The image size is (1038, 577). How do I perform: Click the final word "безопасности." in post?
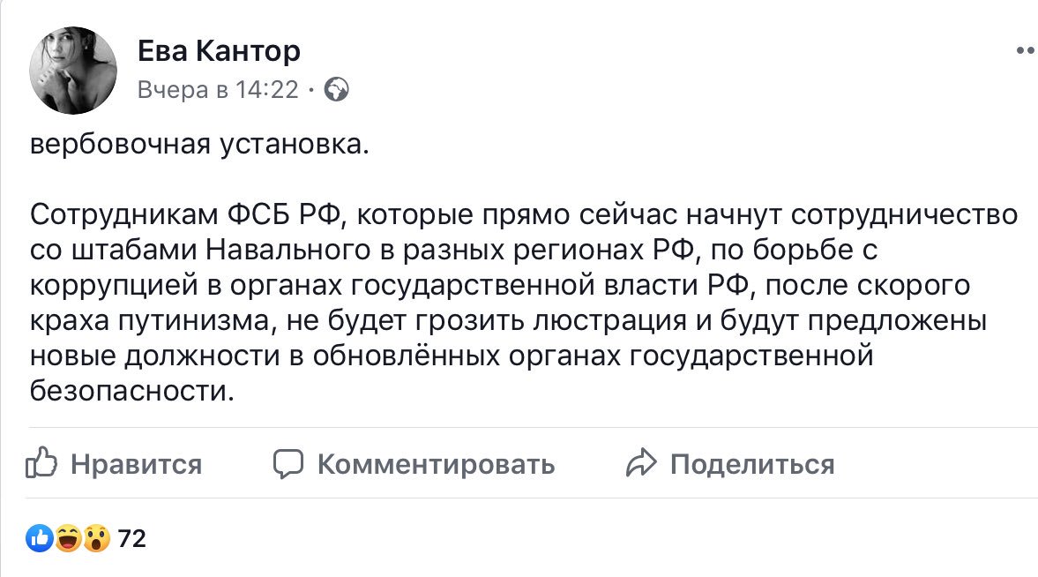pos(132,391)
